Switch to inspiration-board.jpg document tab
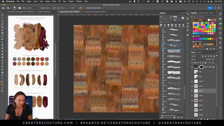The image size is (224, 126). (21, 12)
